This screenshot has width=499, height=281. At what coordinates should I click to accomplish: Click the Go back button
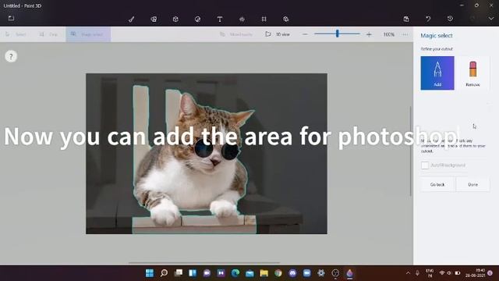(x=437, y=184)
